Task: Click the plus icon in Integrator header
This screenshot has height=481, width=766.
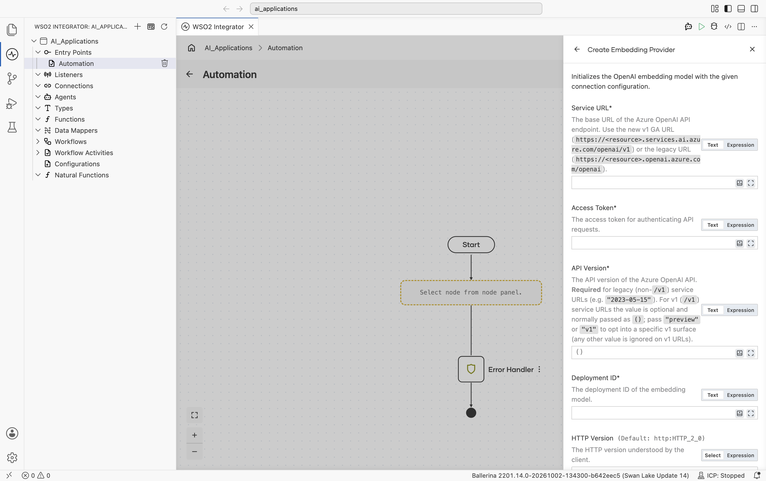Action: (137, 26)
